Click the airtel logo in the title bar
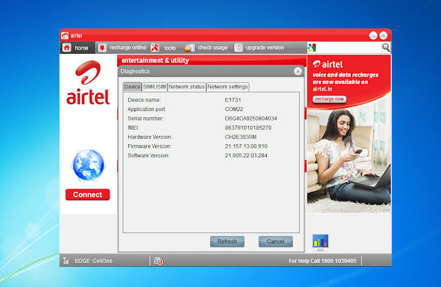 coord(65,36)
